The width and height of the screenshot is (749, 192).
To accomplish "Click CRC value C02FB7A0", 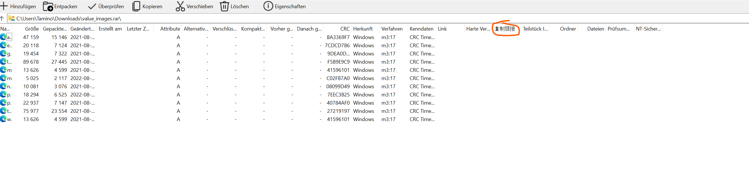I will 338,78.
